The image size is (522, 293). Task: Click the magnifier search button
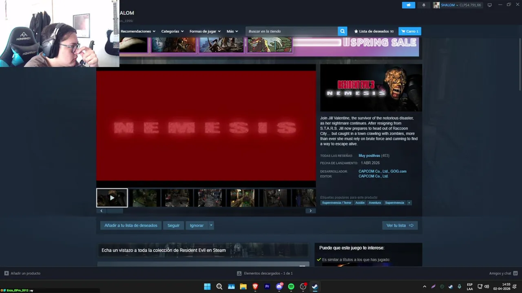(343, 31)
